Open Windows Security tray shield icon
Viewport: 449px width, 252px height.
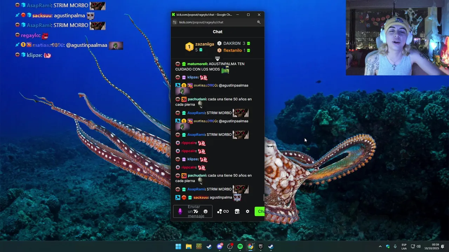coord(388,246)
